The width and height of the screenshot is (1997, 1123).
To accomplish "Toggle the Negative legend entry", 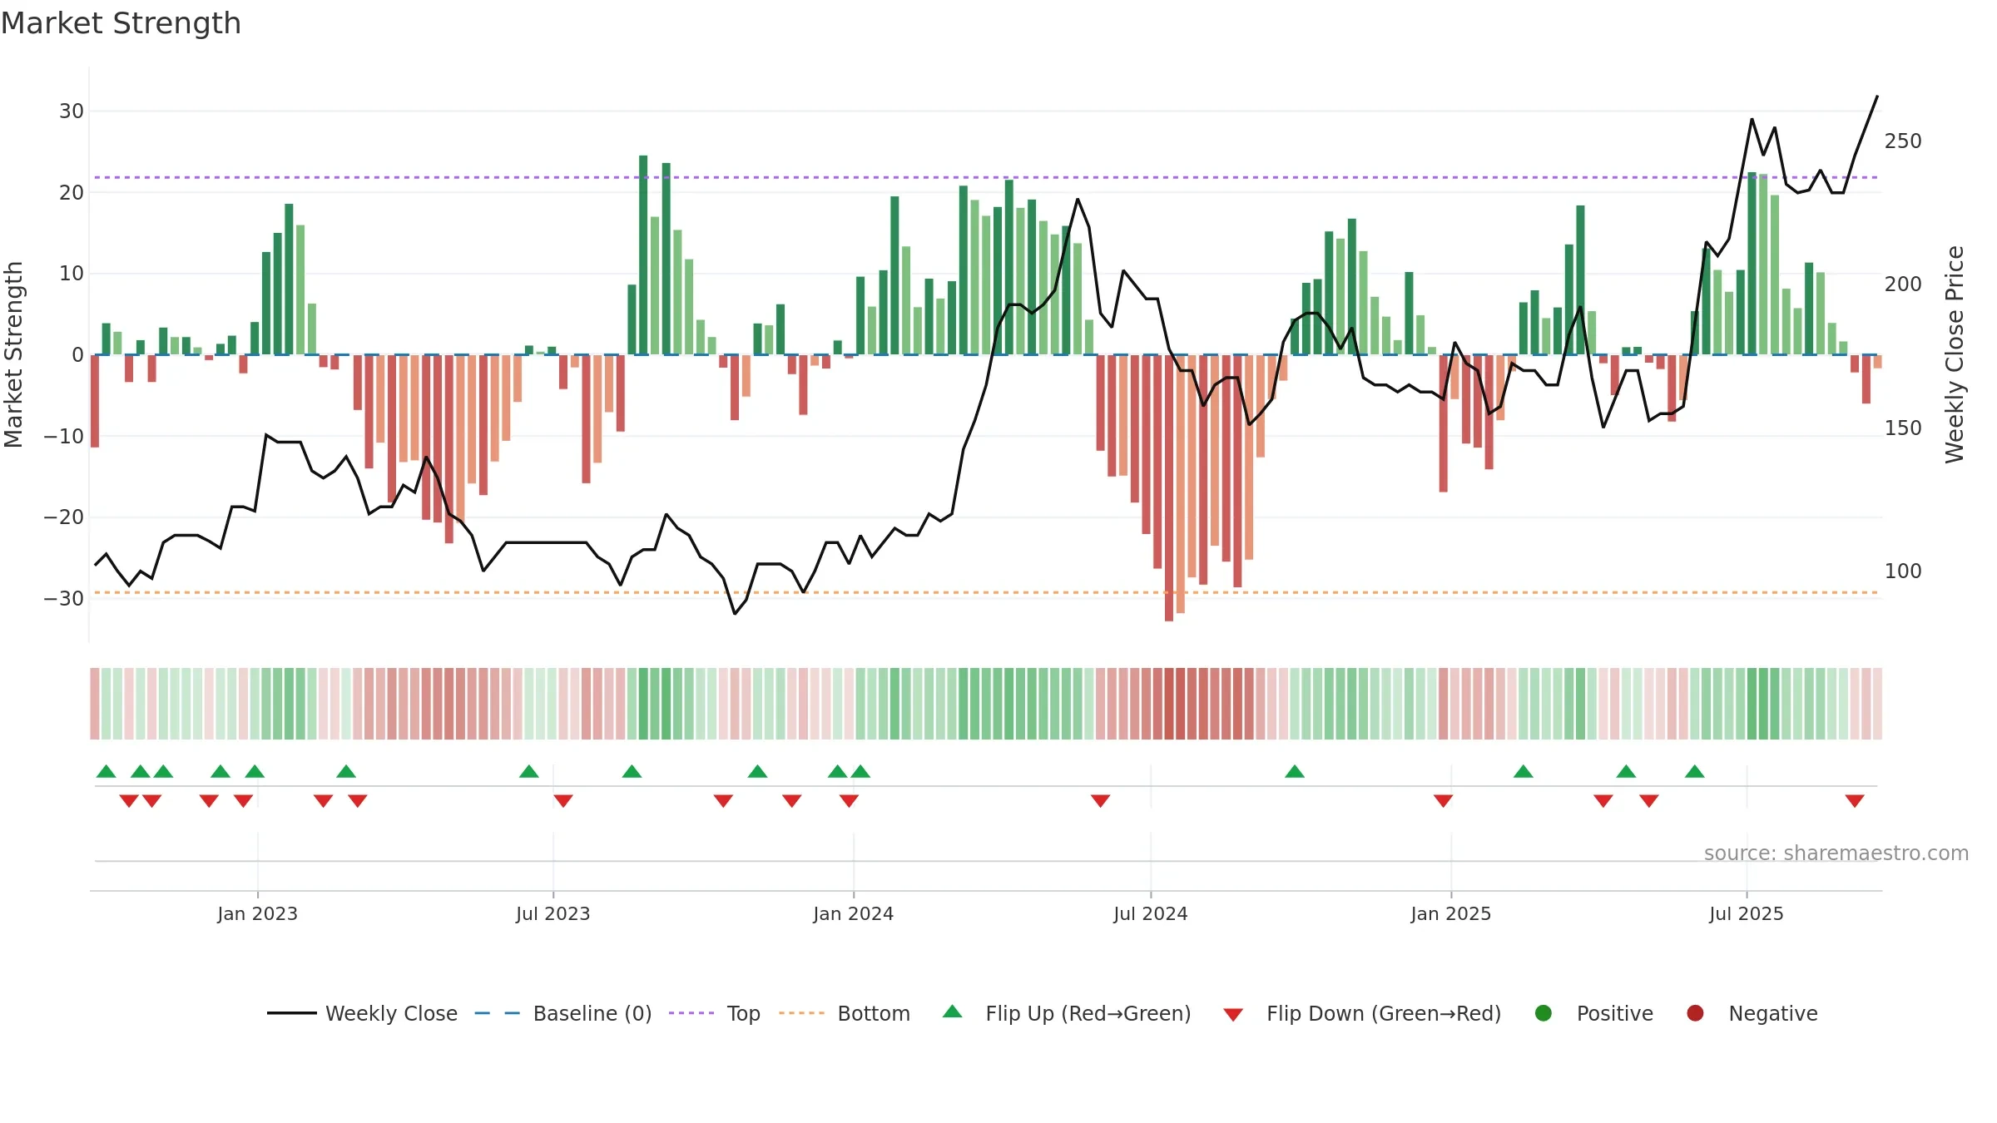I will point(1752,1013).
